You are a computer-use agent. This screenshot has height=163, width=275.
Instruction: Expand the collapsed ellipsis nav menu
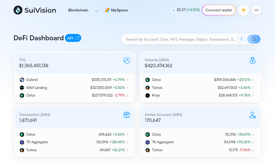[x=97, y=10]
